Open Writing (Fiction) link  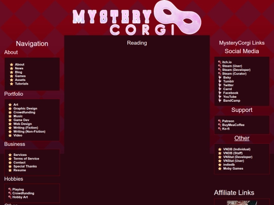click(x=26, y=128)
